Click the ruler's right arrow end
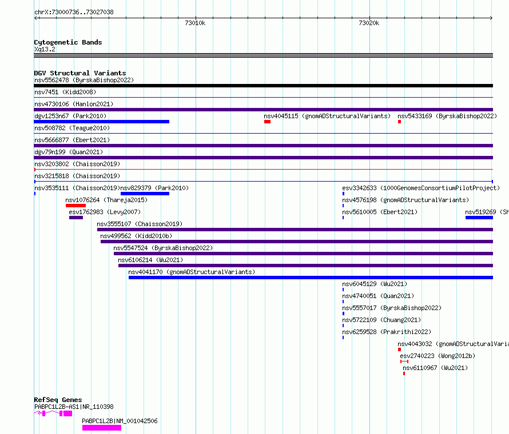Screen dimensions: 509x434 pos(491,18)
